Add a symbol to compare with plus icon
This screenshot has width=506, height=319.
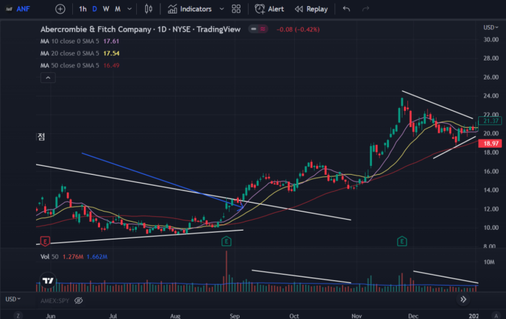60,9
